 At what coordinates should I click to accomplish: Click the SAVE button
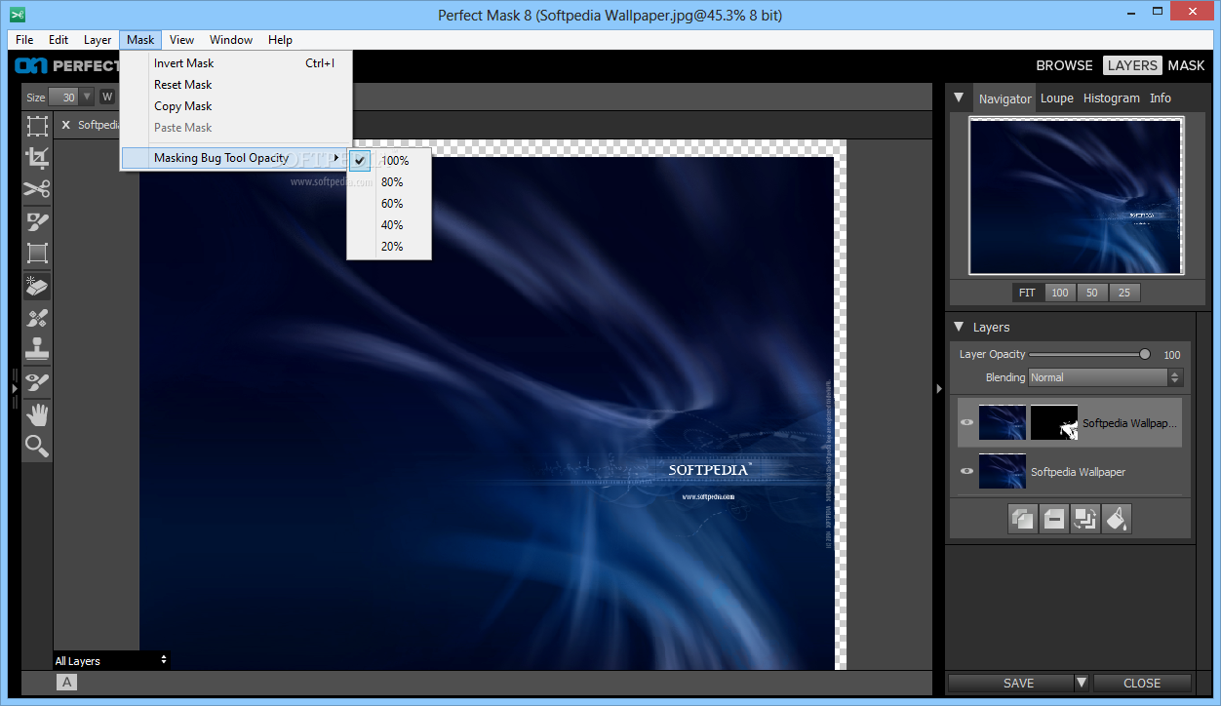pyautogui.click(x=1010, y=683)
